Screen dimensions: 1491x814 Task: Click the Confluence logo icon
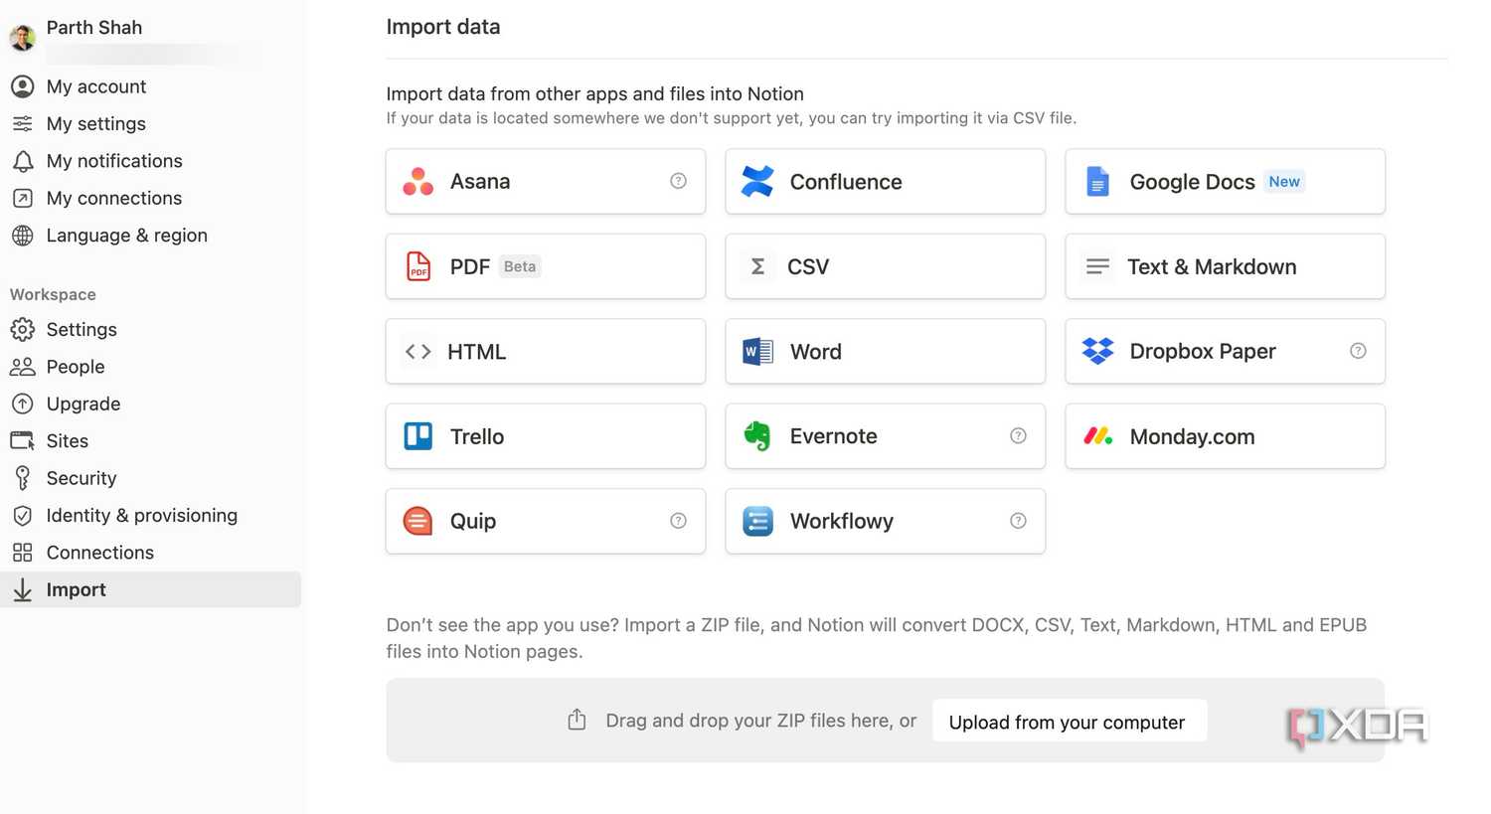757,181
